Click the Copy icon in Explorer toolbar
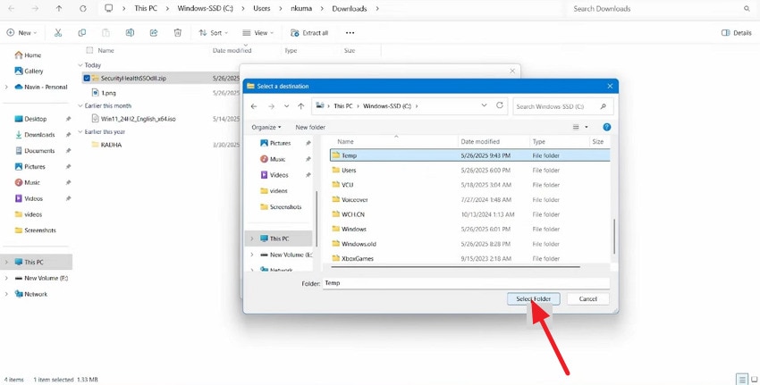The image size is (760, 385). (82, 33)
